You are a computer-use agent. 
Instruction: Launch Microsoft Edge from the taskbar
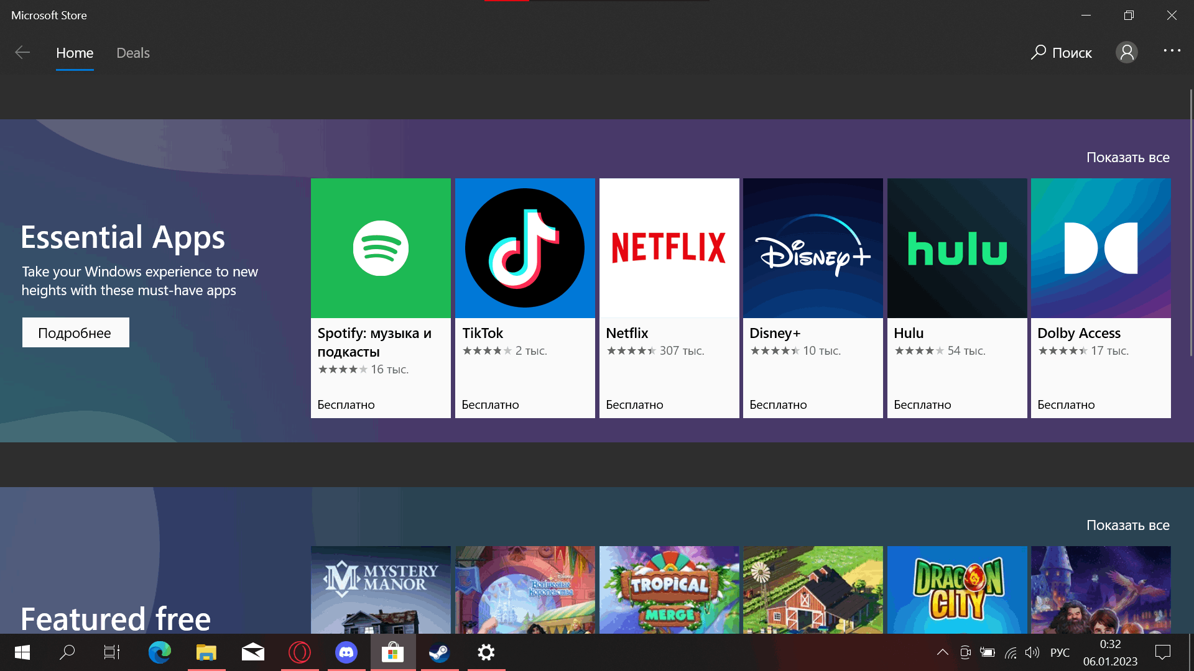(160, 652)
